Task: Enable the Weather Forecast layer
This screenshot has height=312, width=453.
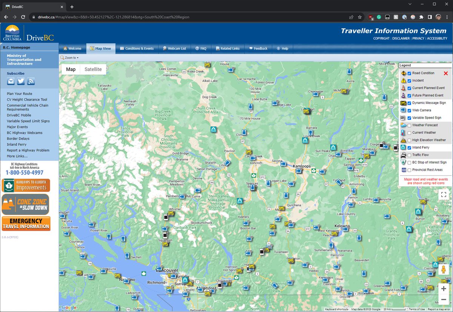Action: 409,125
